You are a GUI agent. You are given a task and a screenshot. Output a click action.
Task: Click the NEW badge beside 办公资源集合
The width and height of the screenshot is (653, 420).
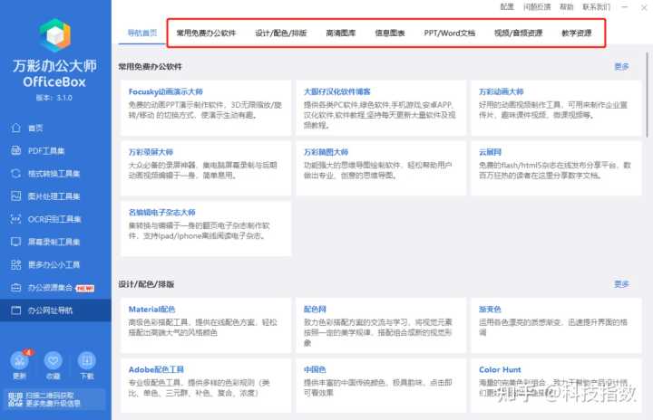pyautogui.click(x=85, y=288)
